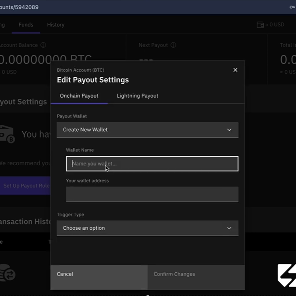The height and width of the screenshot is (296, 296).
Task: Click the wallet balance icon showing 0 USD
Action: pyautogui.click(x=260, y=25)
